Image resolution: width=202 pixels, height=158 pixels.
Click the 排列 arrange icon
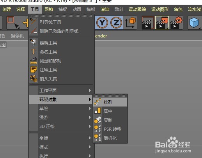(97, 102)
